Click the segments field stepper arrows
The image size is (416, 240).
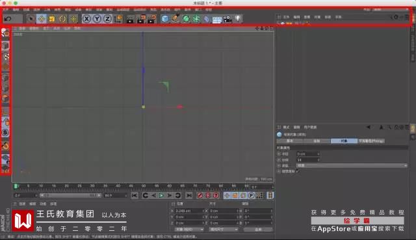tap(318, 160)
